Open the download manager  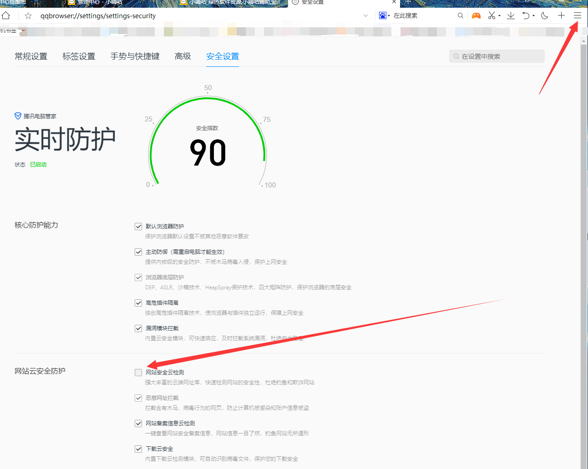click(511, 15)
